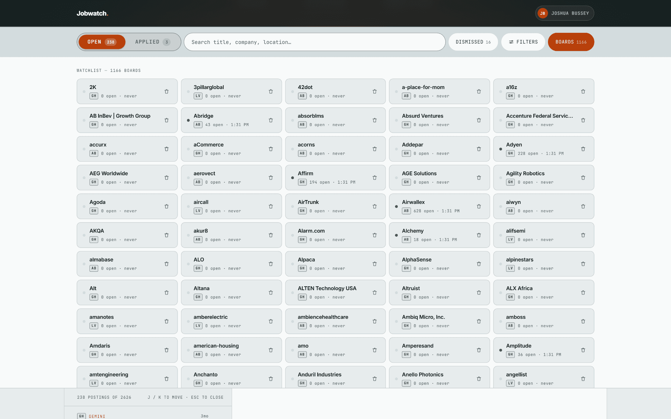
Task: Delete the AlphaSense board
Action: [x=479, y=264]
